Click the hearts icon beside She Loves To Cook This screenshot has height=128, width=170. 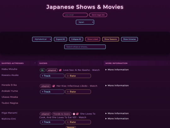click(77, 114)
